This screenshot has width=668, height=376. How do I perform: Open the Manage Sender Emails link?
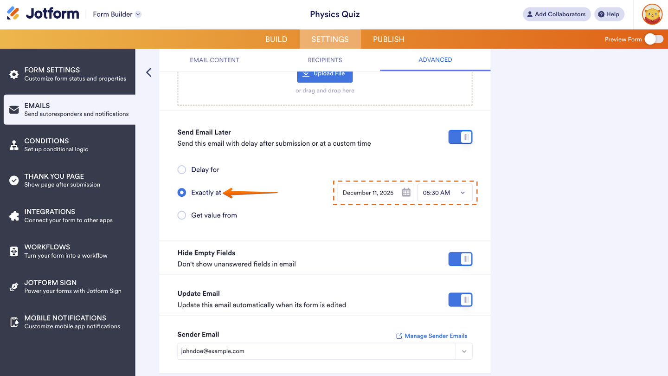point(431,336)
